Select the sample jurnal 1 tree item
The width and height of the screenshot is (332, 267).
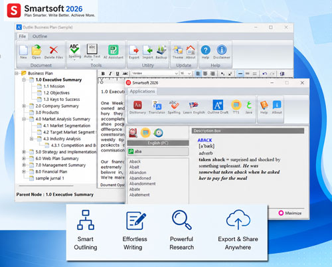[x=50, y=178]
